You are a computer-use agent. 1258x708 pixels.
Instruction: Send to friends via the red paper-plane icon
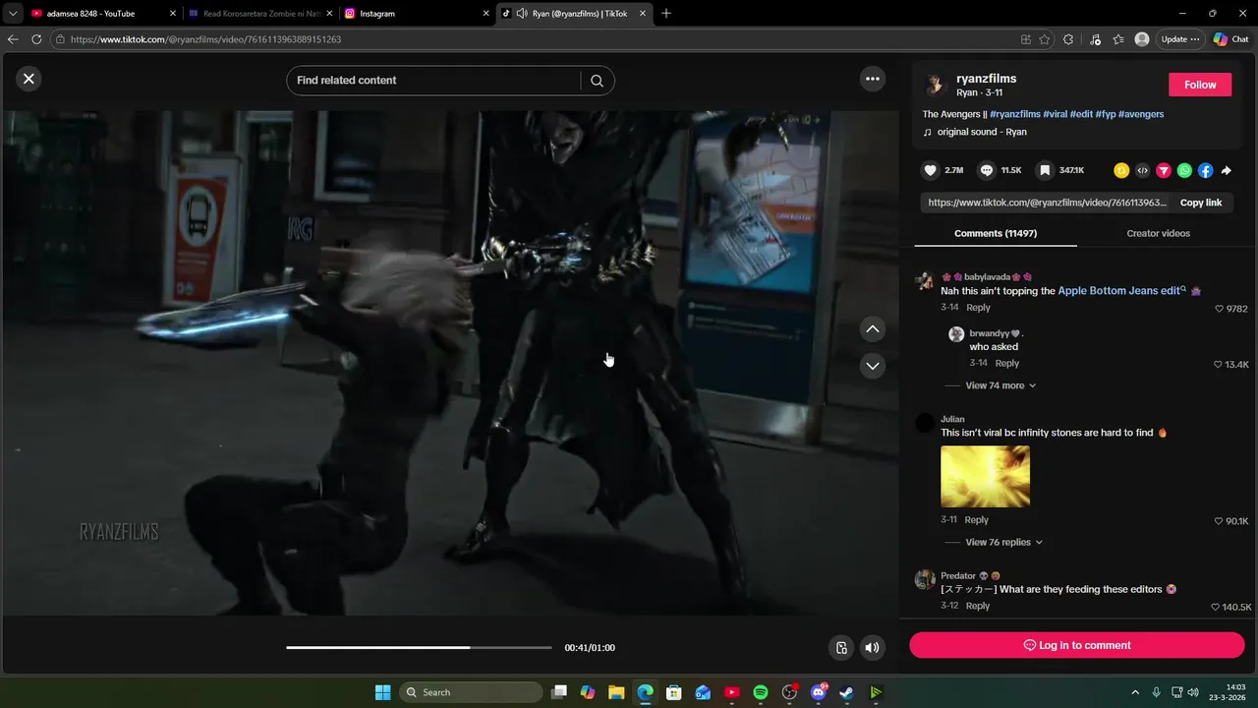pyautogui.click(x=1164, y=170)
